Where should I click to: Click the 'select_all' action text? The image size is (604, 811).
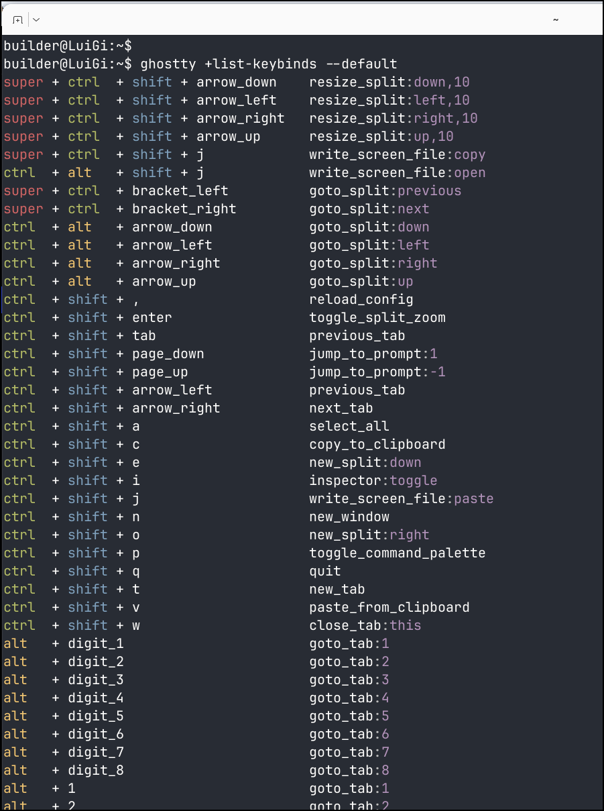[349, 427]
